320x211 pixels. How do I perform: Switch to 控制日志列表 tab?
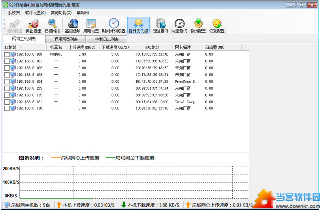[x=107, y=39]
